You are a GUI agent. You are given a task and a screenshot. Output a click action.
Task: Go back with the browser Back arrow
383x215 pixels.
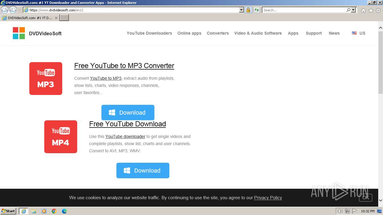pyautogui.click(x=4, y=10)
